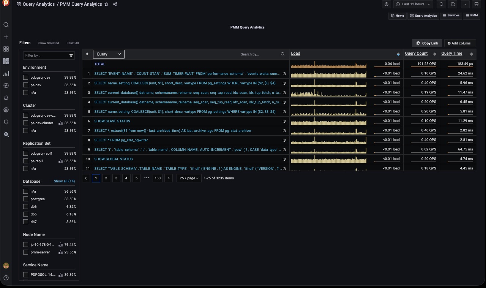Open the Create plus icon in sidebar
This screenshot has width=486, height=288.
[6, 37]
